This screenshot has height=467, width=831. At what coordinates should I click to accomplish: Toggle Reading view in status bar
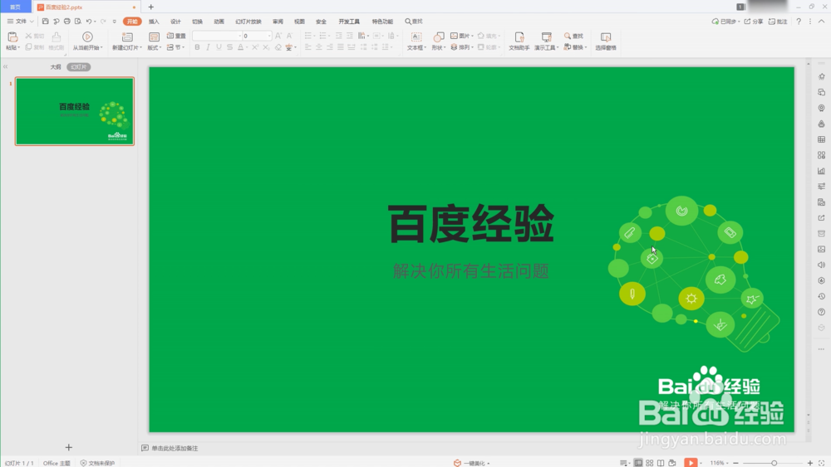[661, 463]
